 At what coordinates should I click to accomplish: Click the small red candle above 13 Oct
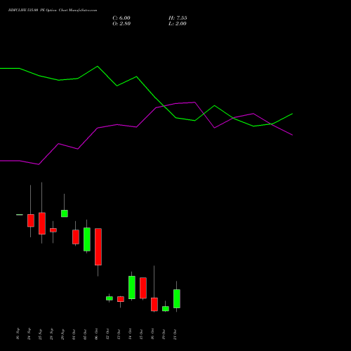click(121, 299)
